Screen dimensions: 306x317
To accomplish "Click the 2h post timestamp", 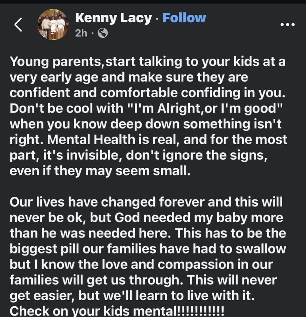I will pyautogui.click(x=81, y=33).
